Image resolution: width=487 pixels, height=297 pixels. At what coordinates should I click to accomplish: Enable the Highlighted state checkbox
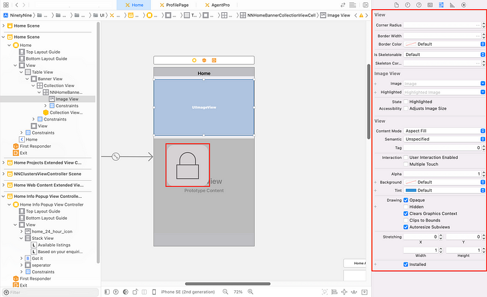(x=406, y=102)
